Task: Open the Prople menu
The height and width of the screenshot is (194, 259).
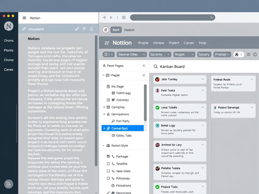Action: coord(143,43)
